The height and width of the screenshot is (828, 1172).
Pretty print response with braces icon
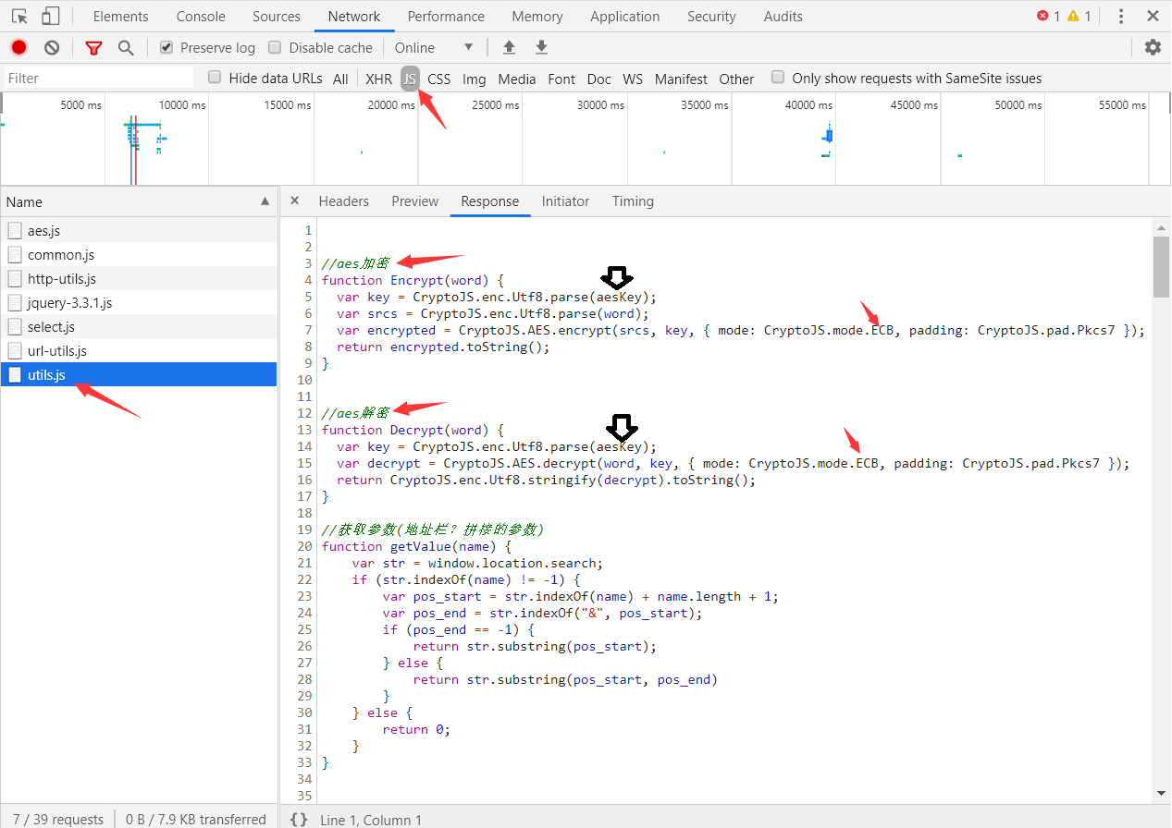[x=299, y=819]
